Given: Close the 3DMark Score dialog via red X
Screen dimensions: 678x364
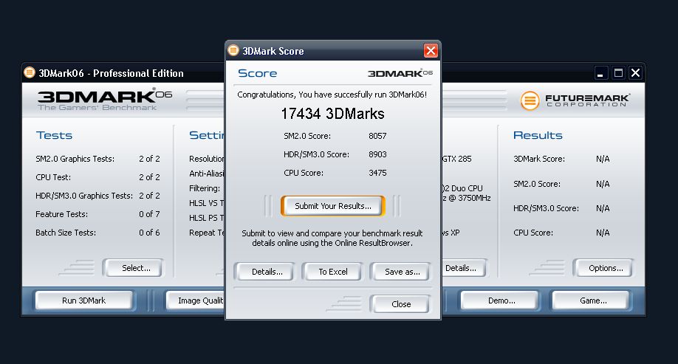Looking at the screenshot, I should pos(431,51).
